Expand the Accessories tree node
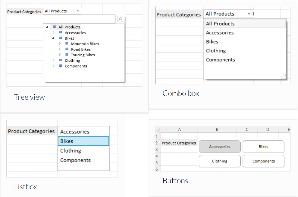 [x=54, y=32]
